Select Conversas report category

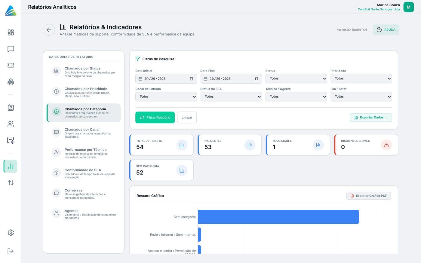(84, 194)
